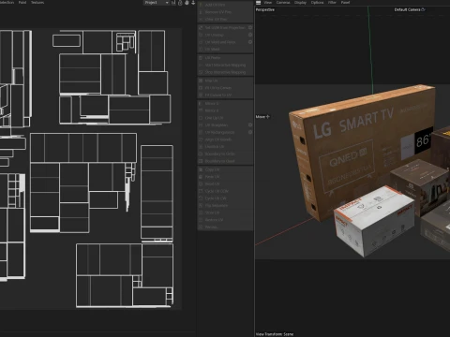Click Start Interactive Mapping
This screenshot has width=450, height=337.
click(225, 66)
